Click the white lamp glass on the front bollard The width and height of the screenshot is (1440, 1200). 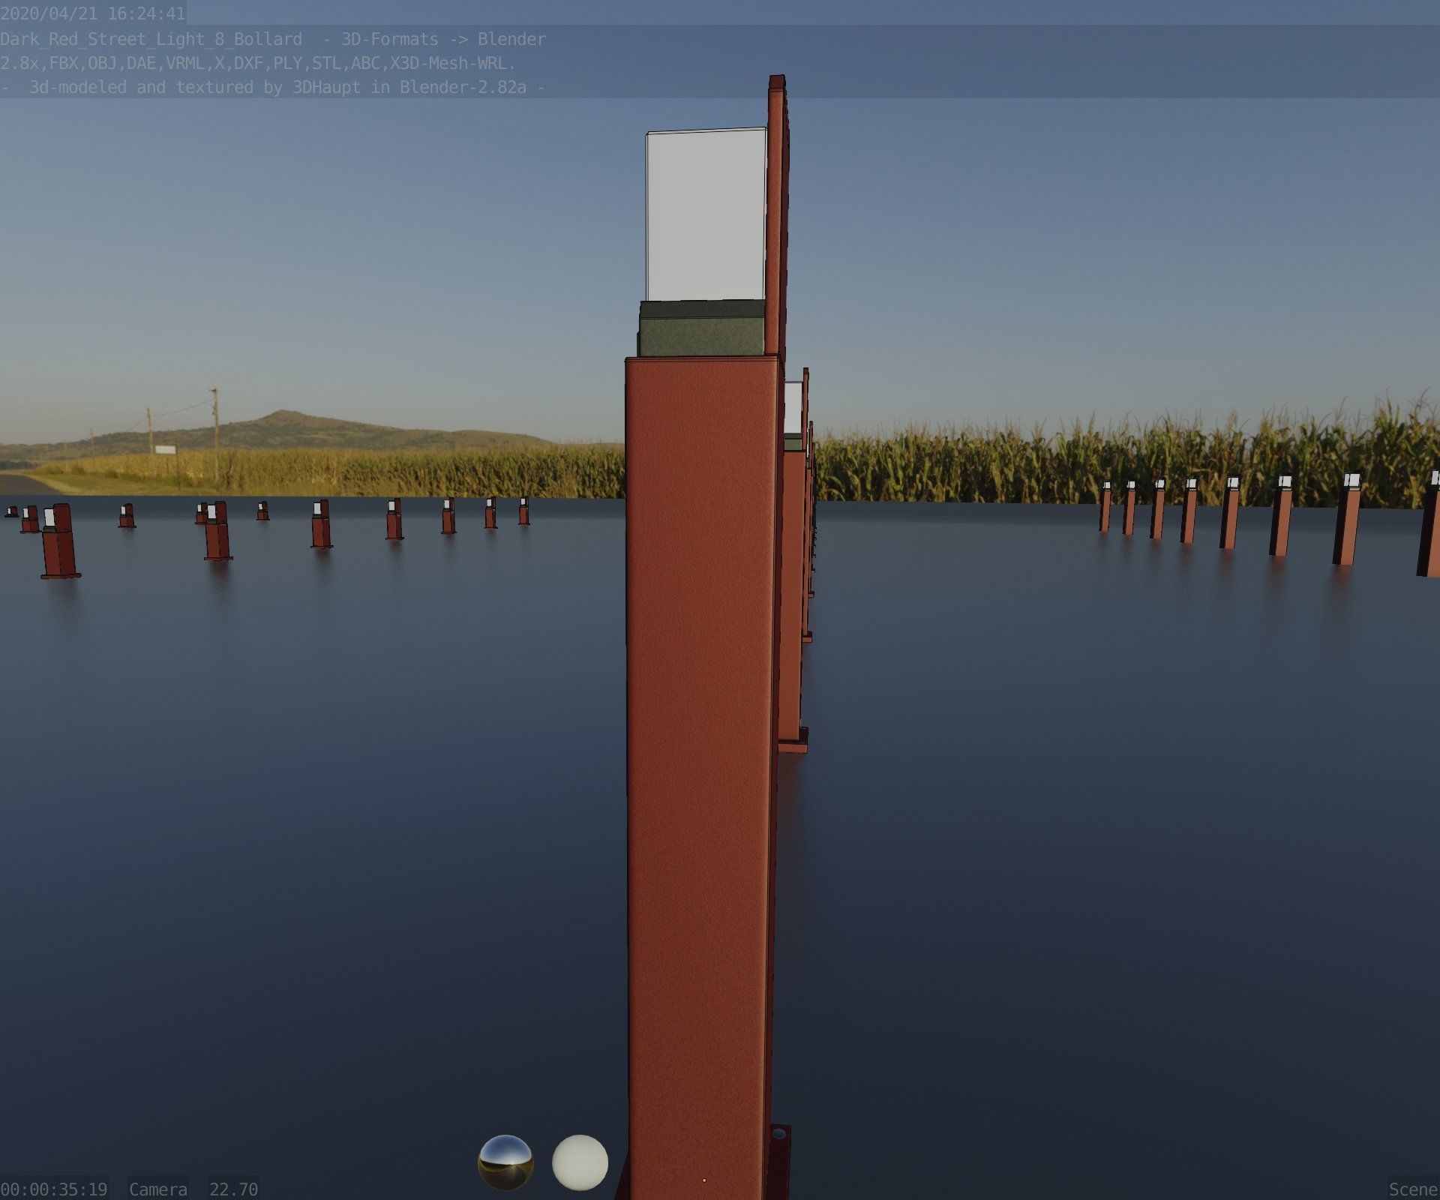[x=706, y=215]
